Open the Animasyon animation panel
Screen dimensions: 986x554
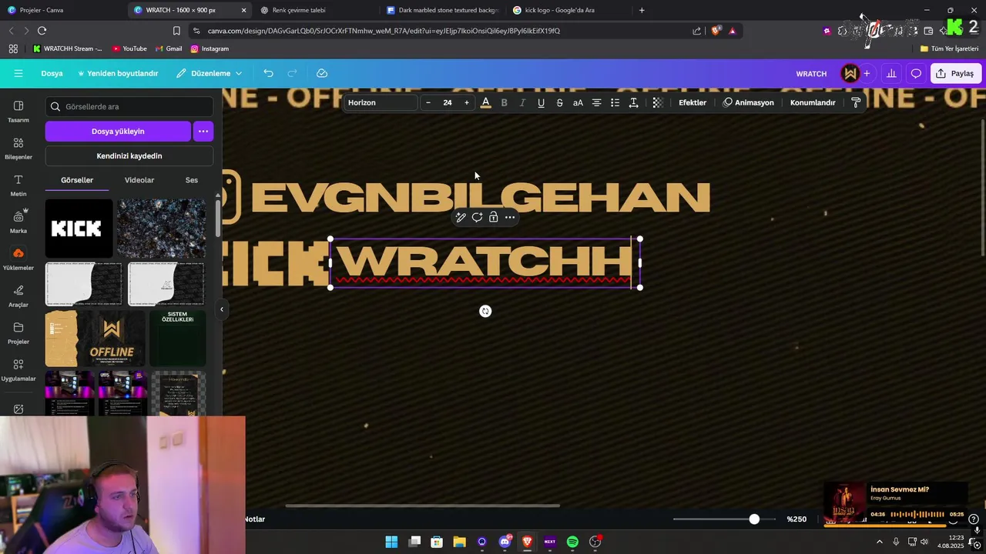click(x=749, y=102)
